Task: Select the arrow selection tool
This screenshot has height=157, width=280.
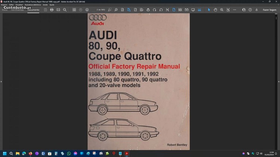Action: pos(209,10)
